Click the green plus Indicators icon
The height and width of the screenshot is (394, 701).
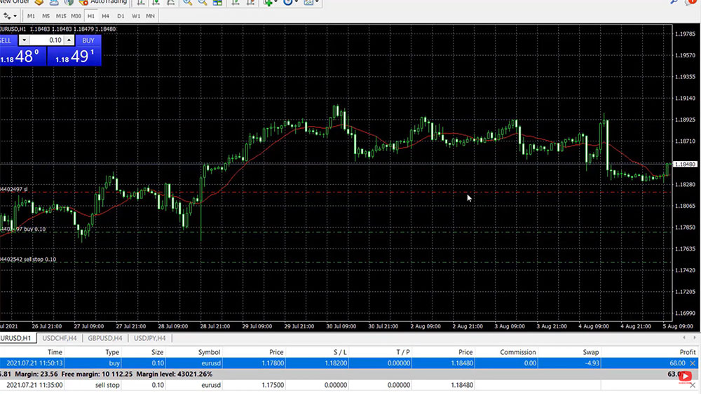[x=268, y=2]
